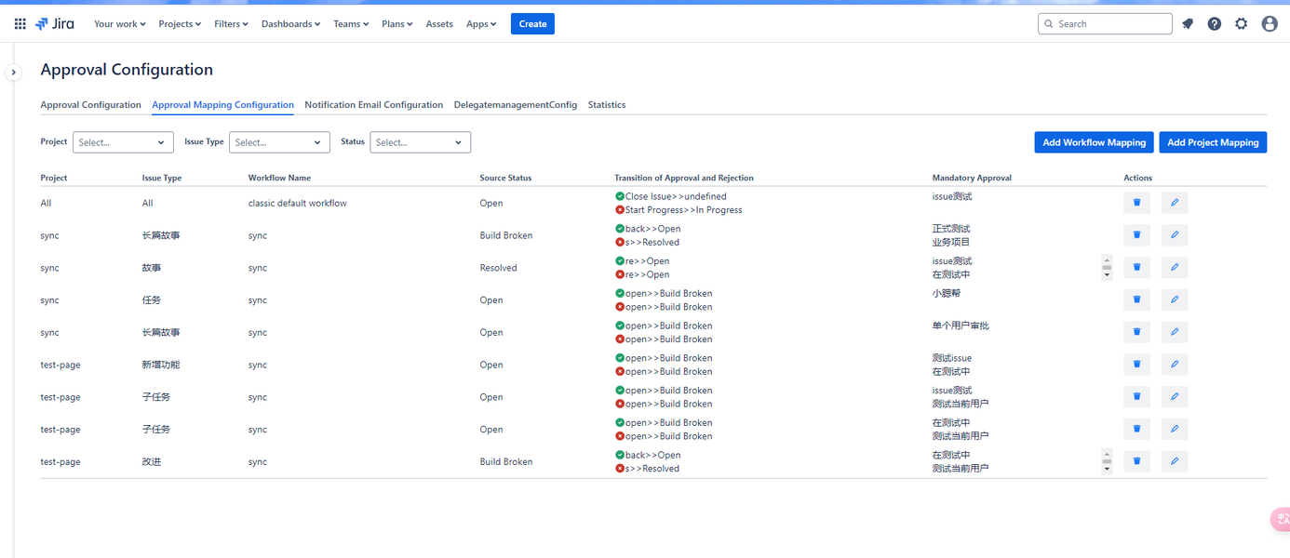This screenshot has height=558, width=1290.
Task: Click the 'Resolved' source status cell
Action: tap(498, 268)
